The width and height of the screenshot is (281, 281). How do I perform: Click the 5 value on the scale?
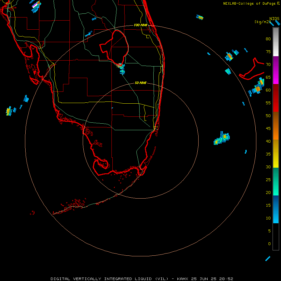tap(269, 231)
